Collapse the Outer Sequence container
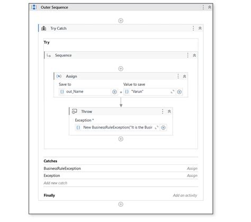Viewport: 251px width, 222px height. (x=210, y=7)
